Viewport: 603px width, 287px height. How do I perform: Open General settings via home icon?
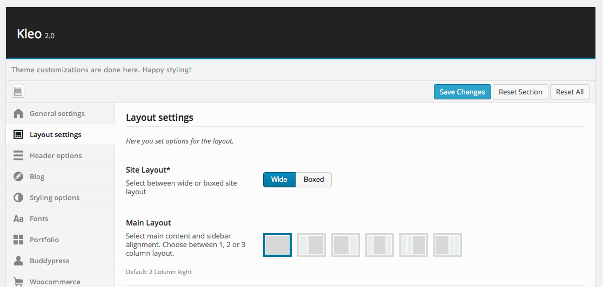pos(18,113)
